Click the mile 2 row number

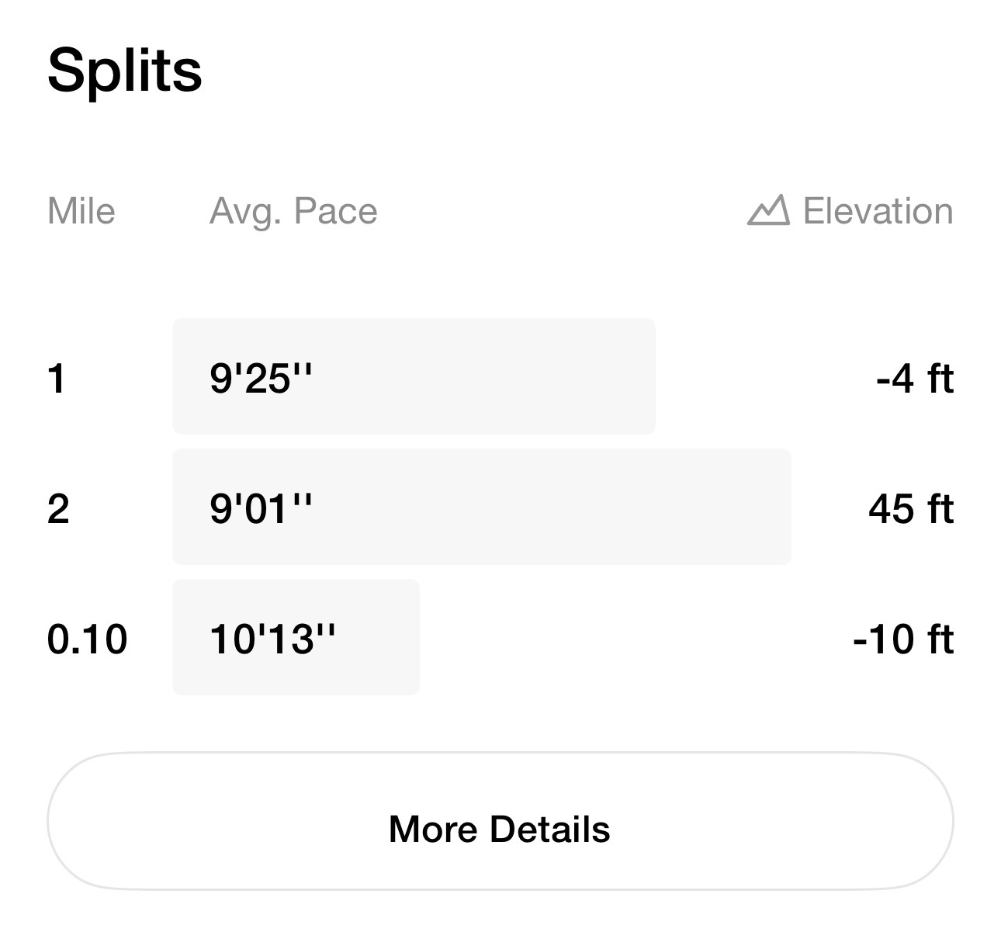58,509
